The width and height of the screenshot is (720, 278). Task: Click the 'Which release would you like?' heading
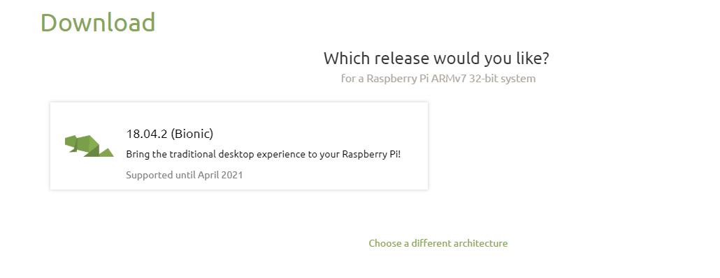436,59
